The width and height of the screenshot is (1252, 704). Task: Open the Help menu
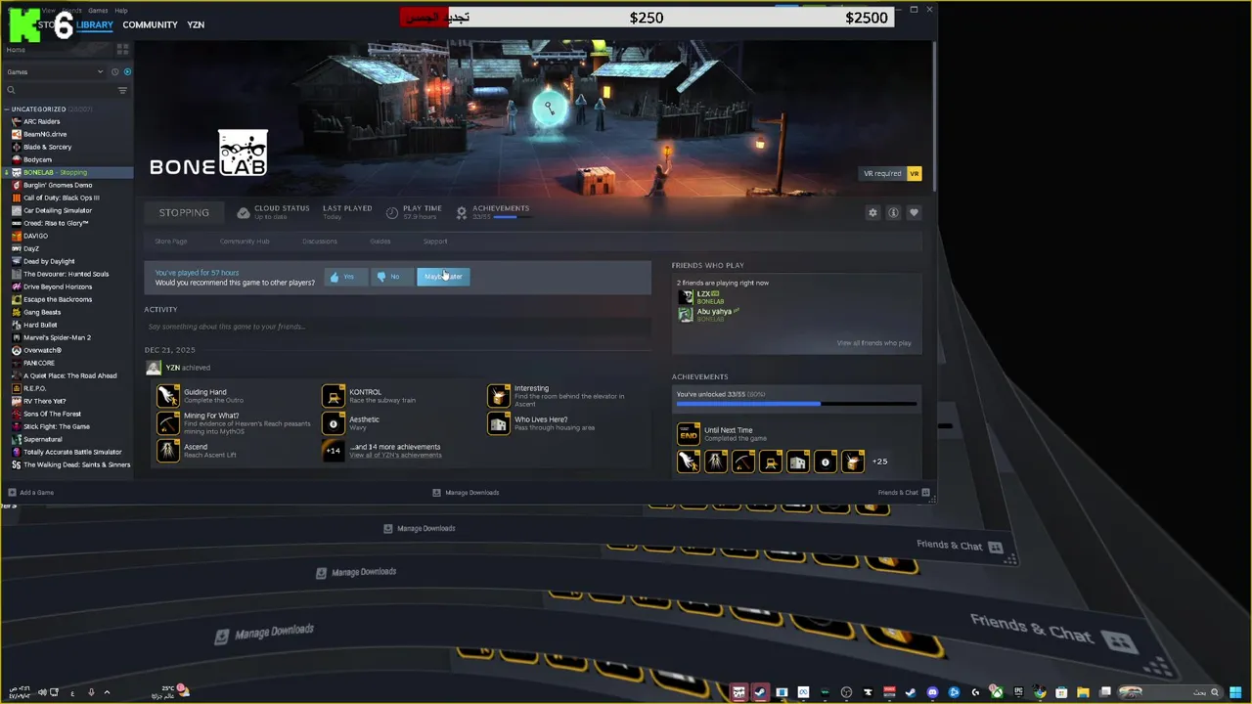121,10
